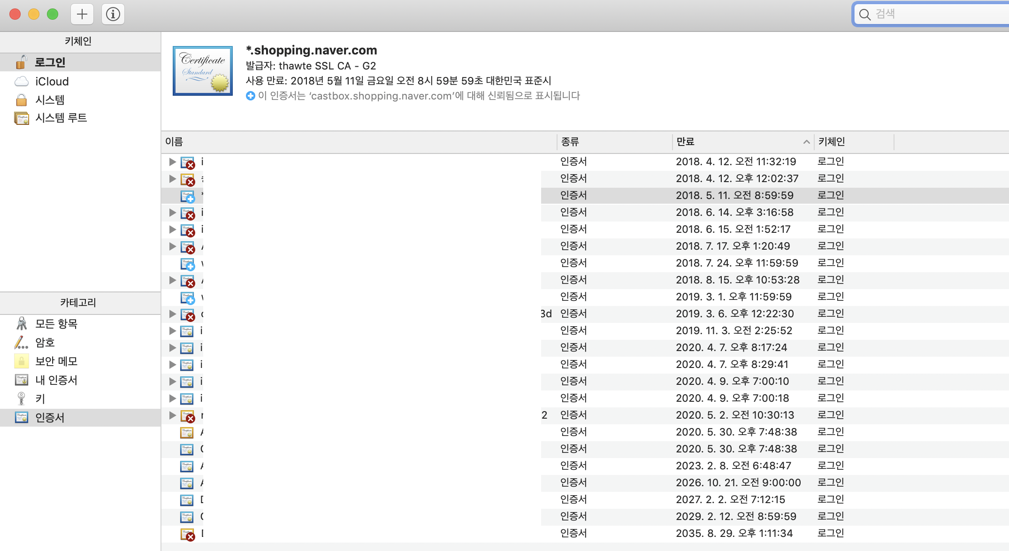Click the plus add-item toolbar button
1009x551 pixels.
(82, 14)
